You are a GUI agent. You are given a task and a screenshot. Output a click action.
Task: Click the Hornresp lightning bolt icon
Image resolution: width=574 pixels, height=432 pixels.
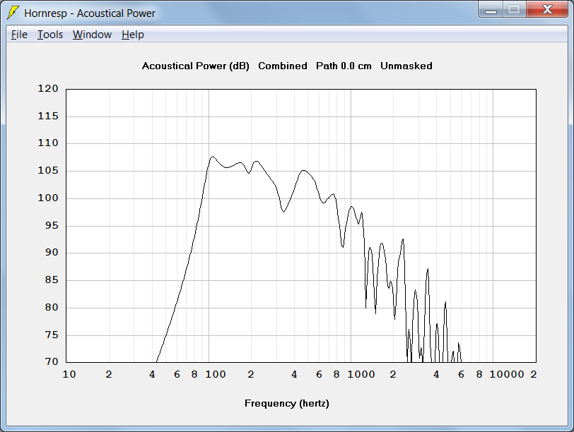13,13
